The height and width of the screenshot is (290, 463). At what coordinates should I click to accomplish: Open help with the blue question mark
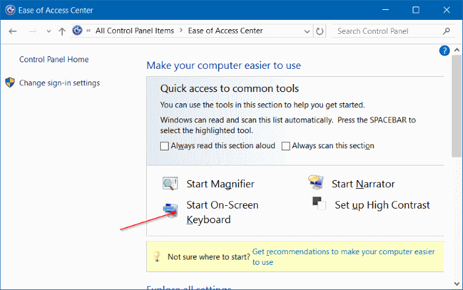click(444, 51)
